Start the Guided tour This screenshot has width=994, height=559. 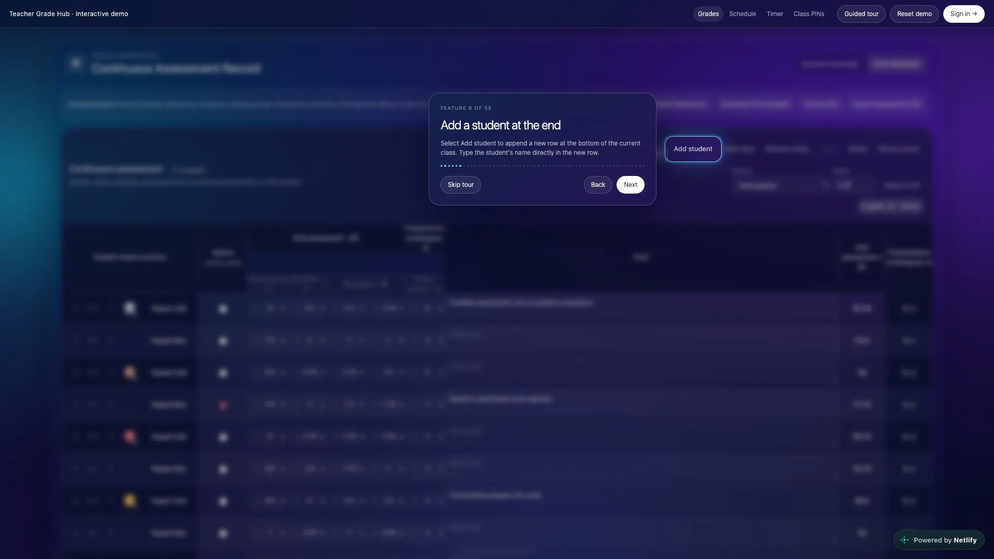pos(861,14)
